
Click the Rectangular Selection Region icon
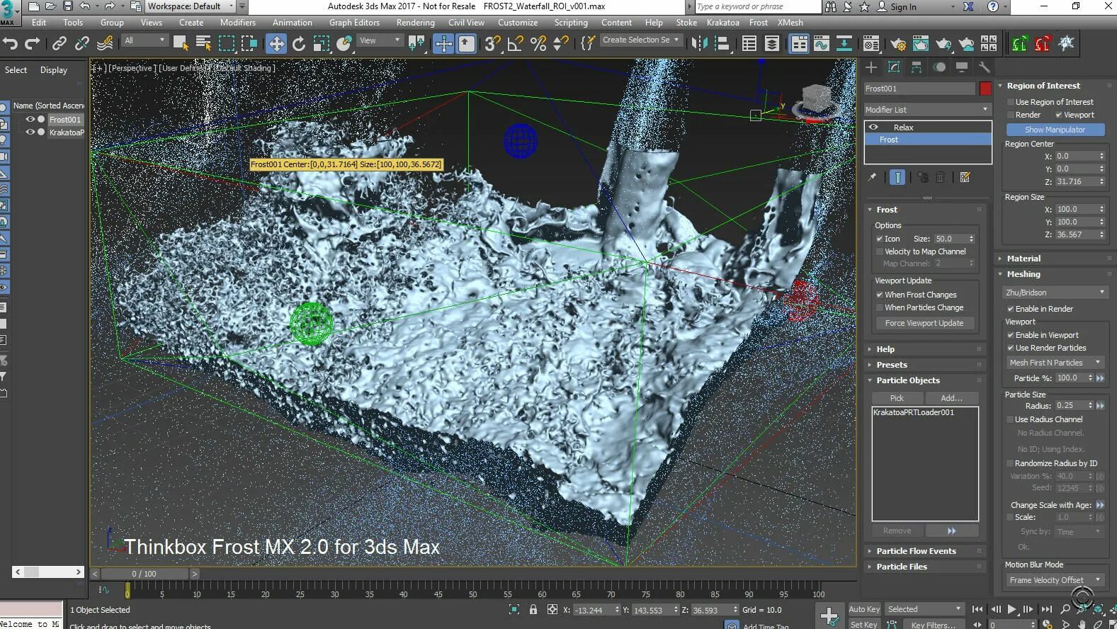[227, 44]
